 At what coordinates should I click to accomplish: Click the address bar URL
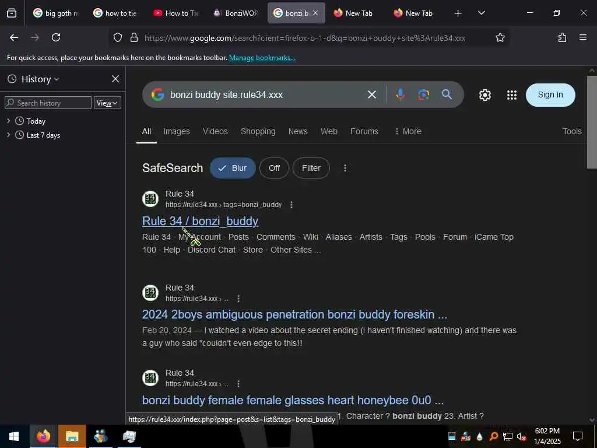pyautogui.click(x=304, y=38)
